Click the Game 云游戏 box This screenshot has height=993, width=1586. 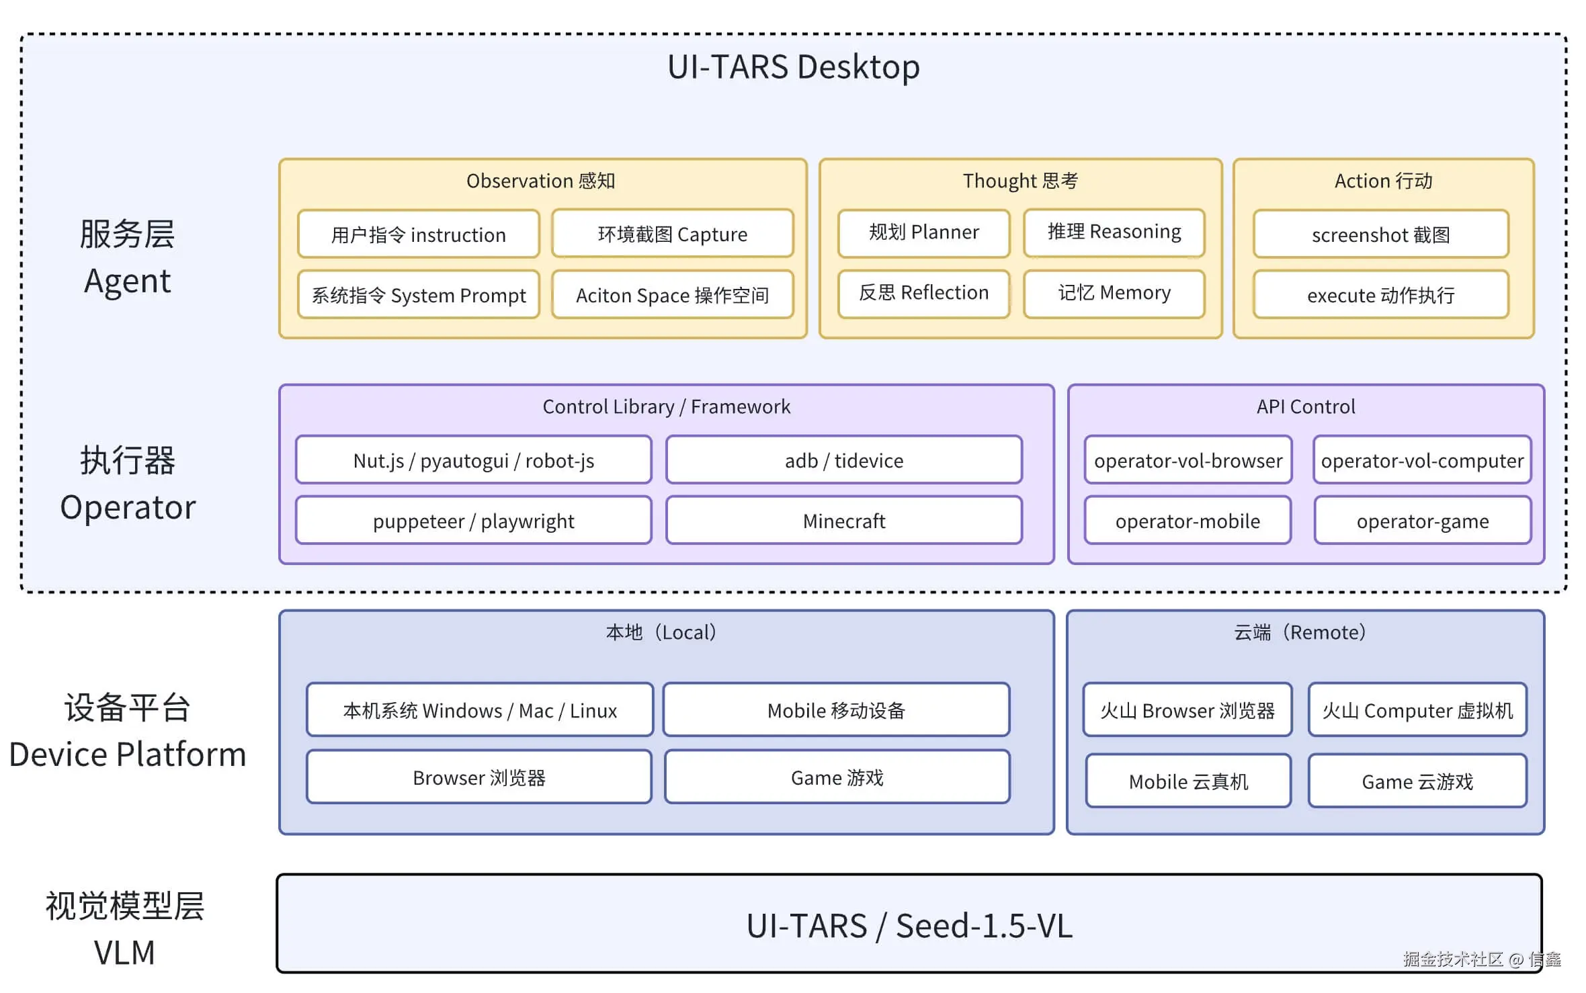[1417, 781]
